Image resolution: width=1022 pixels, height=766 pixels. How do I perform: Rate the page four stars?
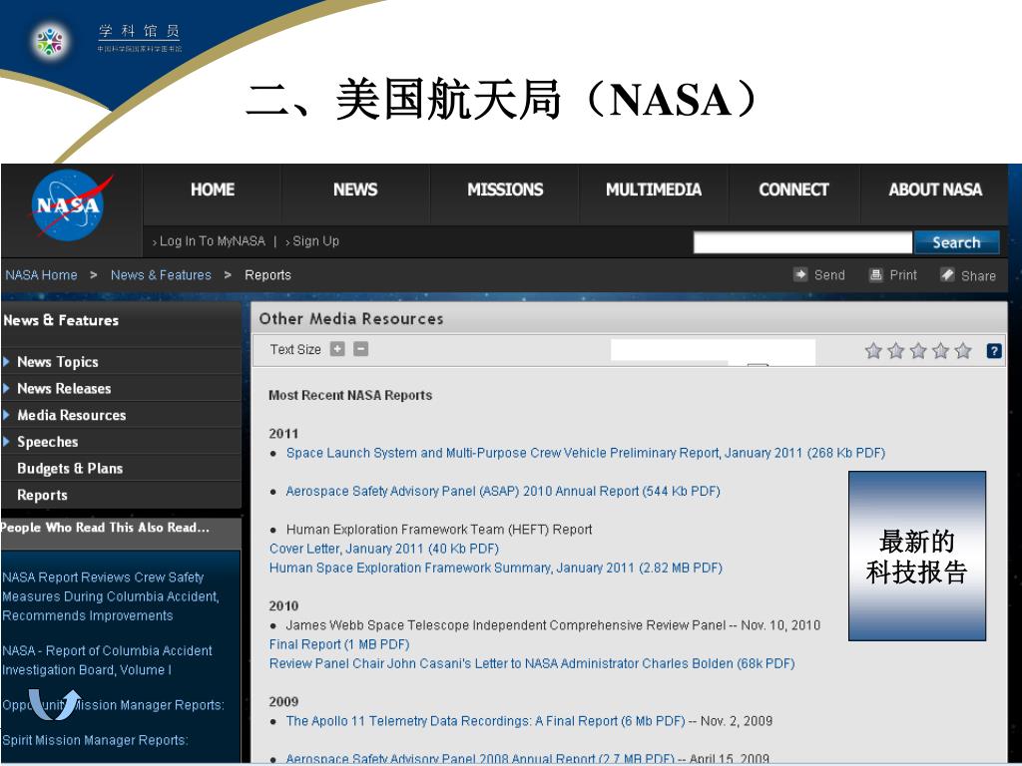(940, 351)
